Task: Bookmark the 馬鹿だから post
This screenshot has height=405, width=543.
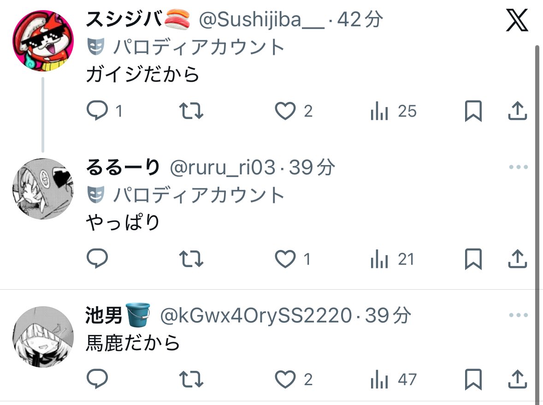Action: 473,379
